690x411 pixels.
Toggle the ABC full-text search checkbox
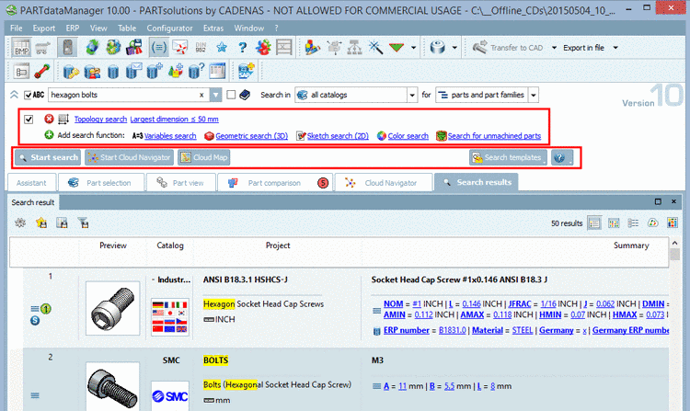pyautogui.click(x=29, y=95)
